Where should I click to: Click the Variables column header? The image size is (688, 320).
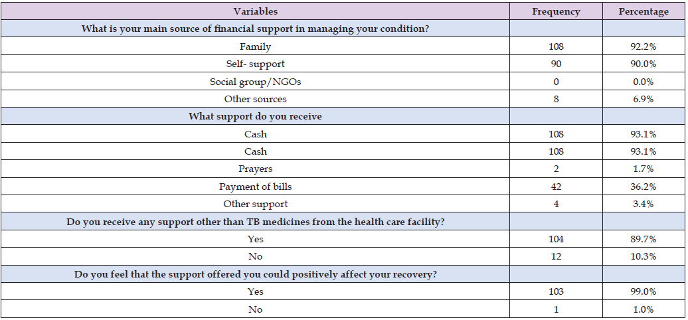coord(255,11)
